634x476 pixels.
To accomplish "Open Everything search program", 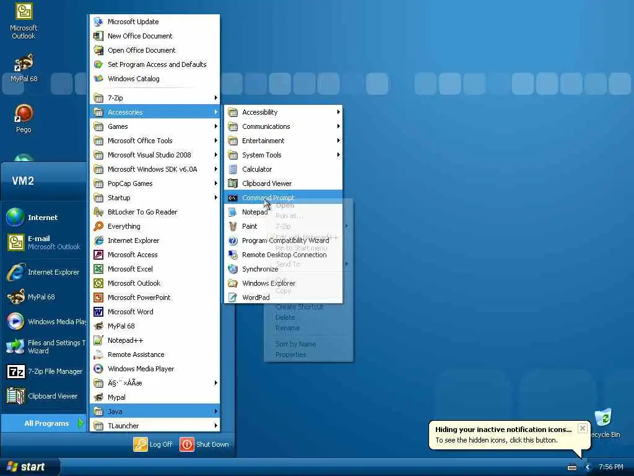I will click(x=154, y=226).
